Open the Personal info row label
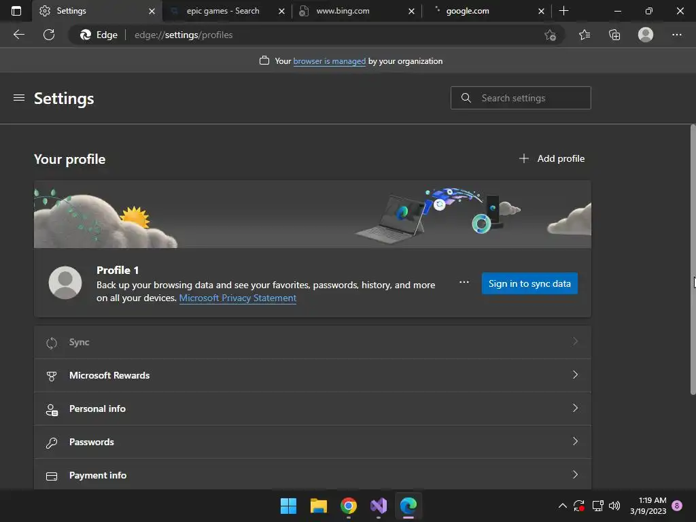The height and width of the screenshot is (522, 696). 97,408
